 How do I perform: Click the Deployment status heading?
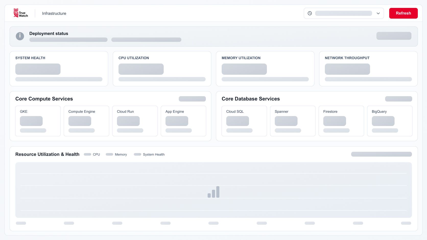click(49, 33)
